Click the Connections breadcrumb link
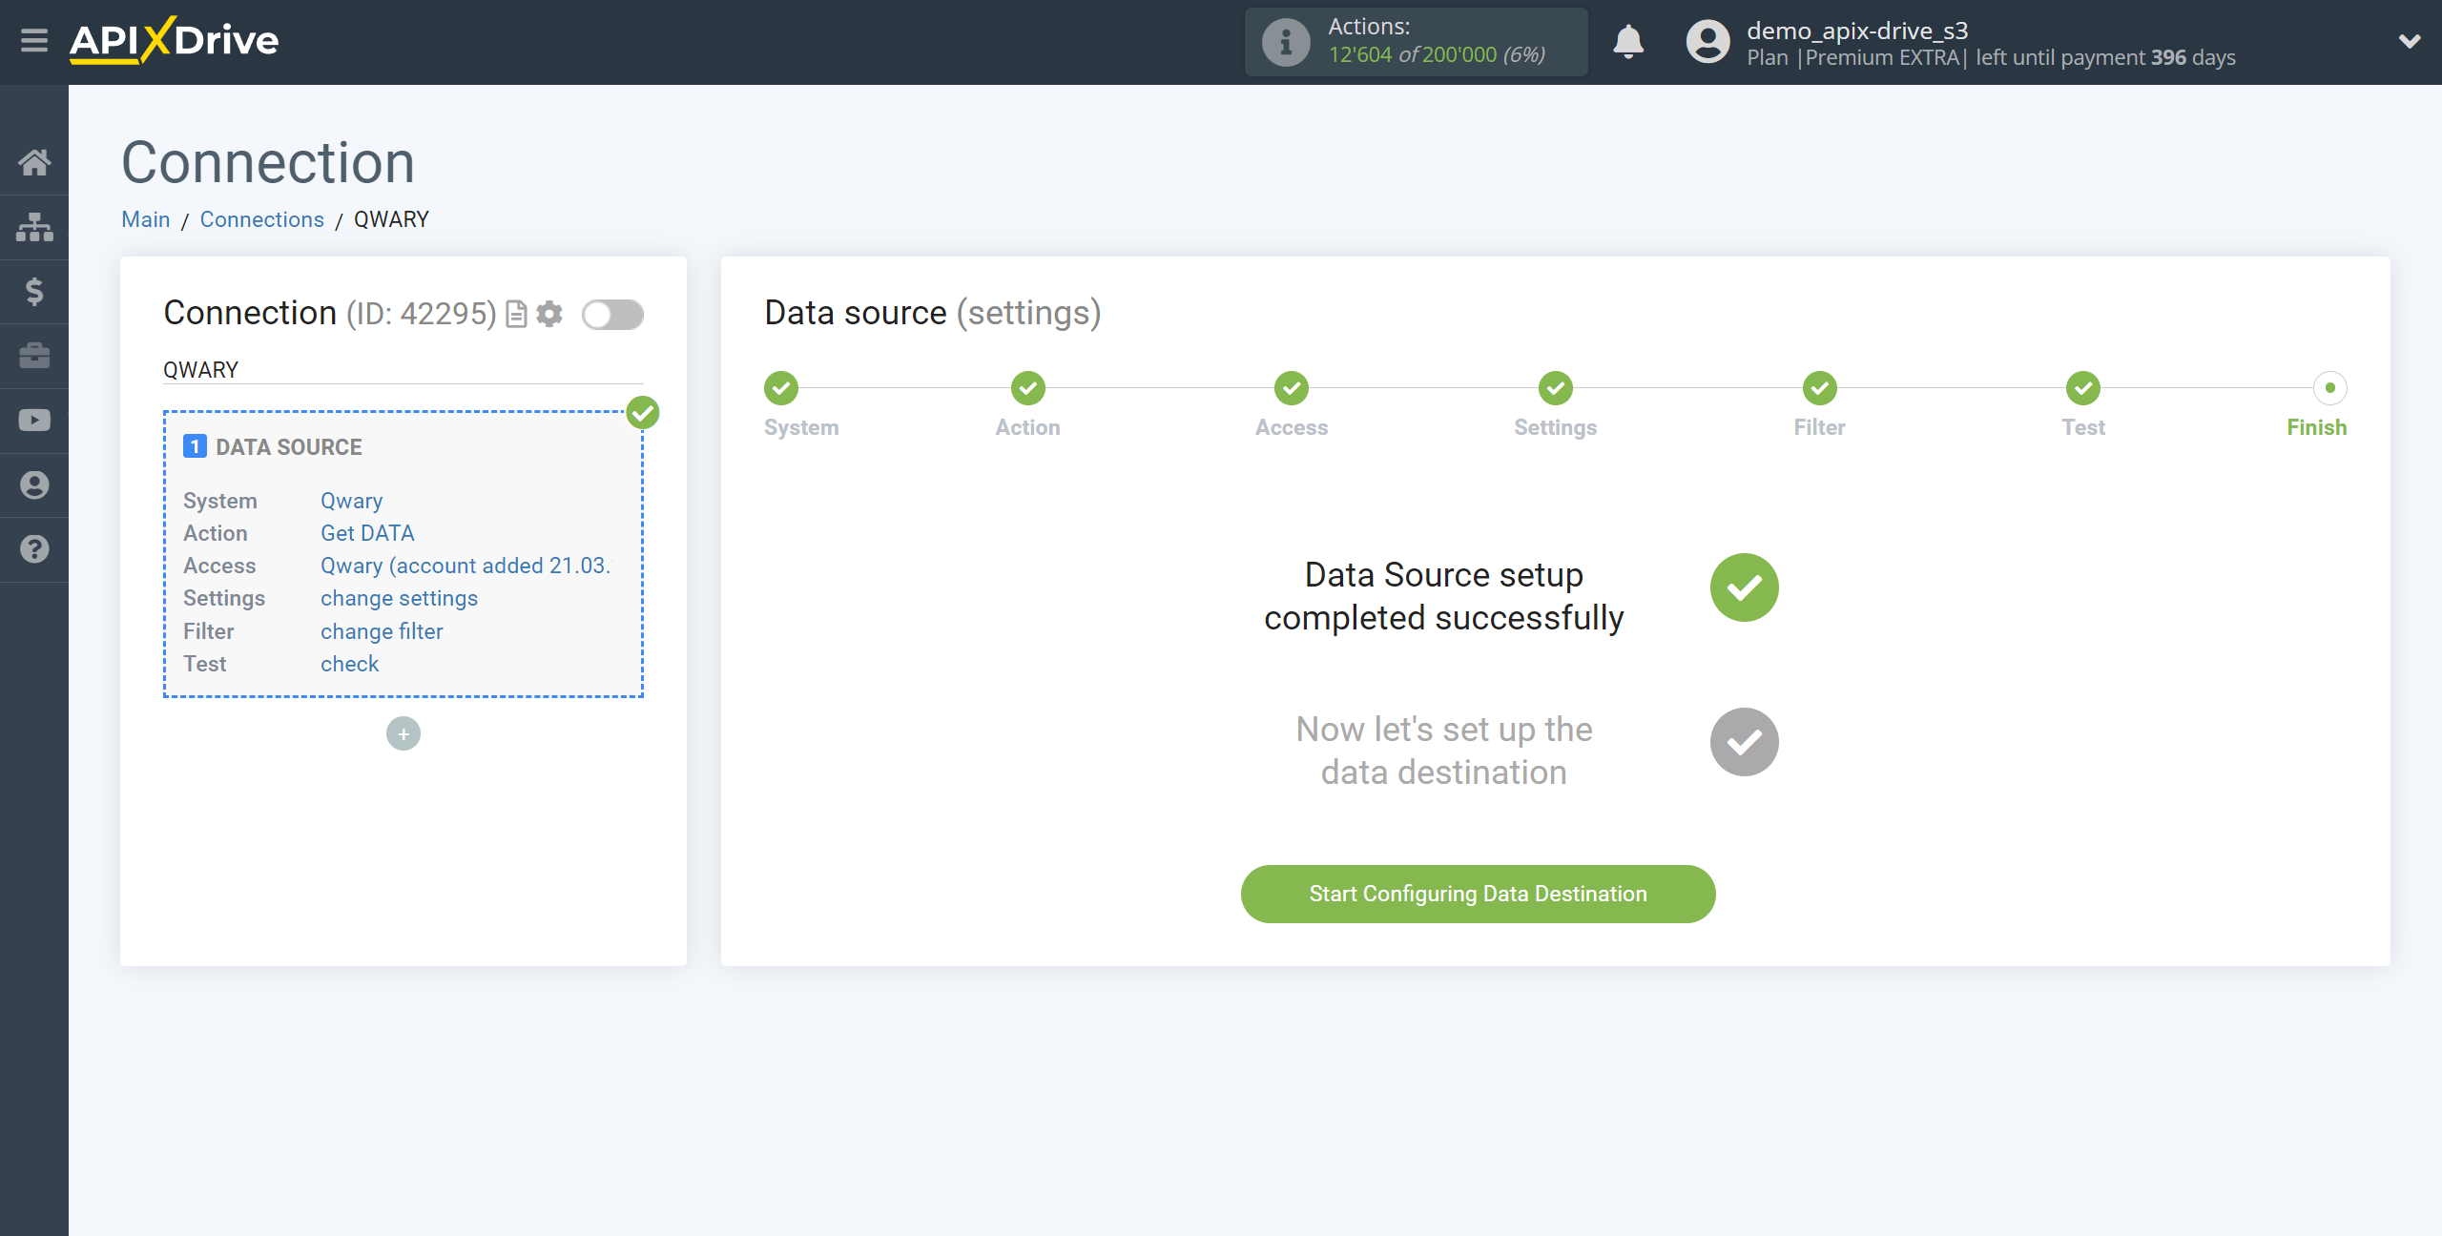Screen dimensions: 2442x1236 260,219
